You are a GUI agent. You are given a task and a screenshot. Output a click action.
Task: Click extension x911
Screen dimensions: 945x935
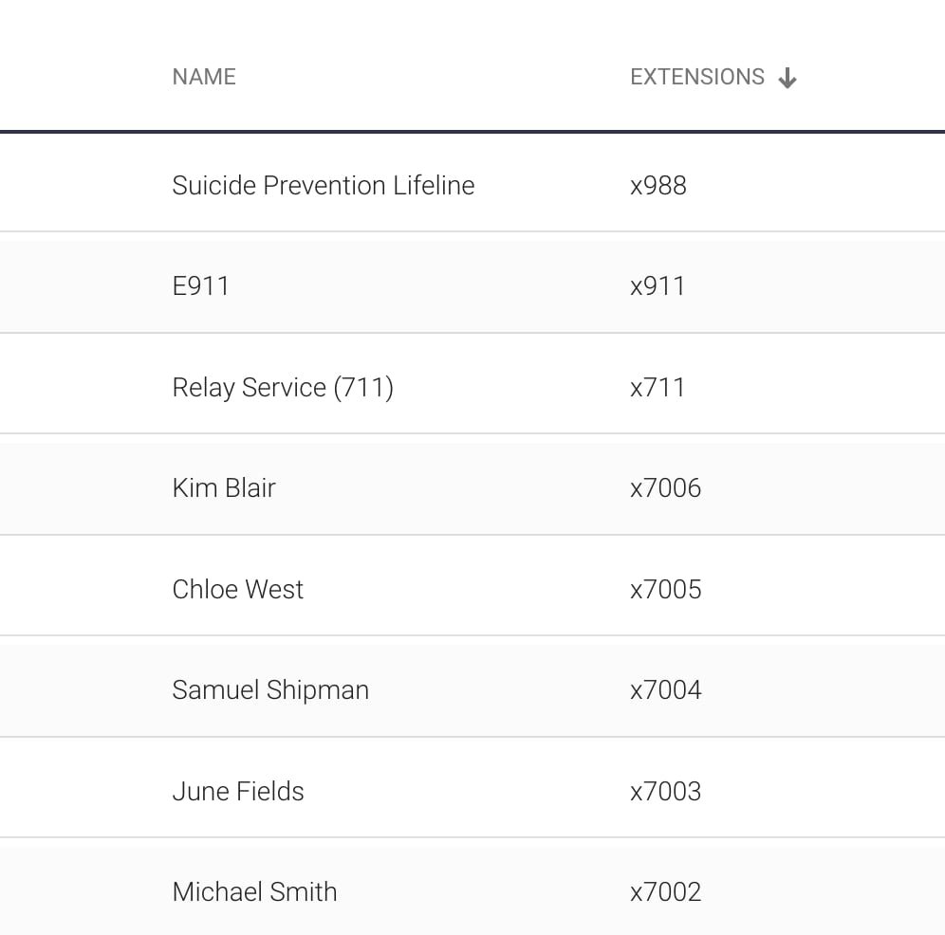658,286
